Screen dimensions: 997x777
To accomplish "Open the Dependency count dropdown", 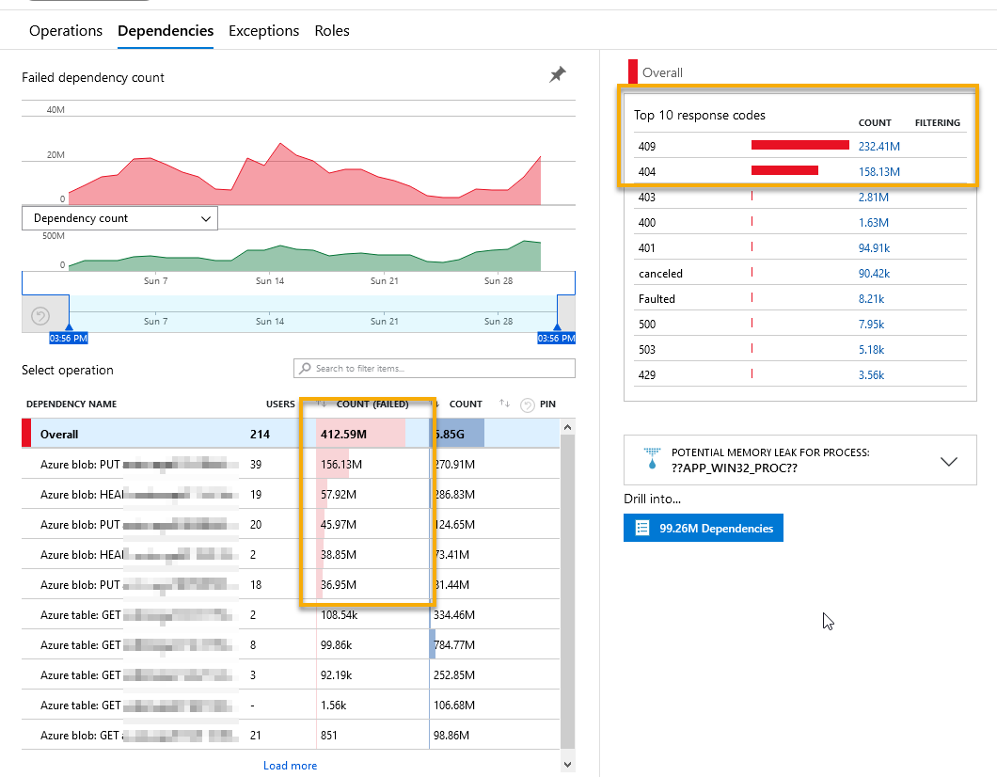I will [x=119, y=217].
